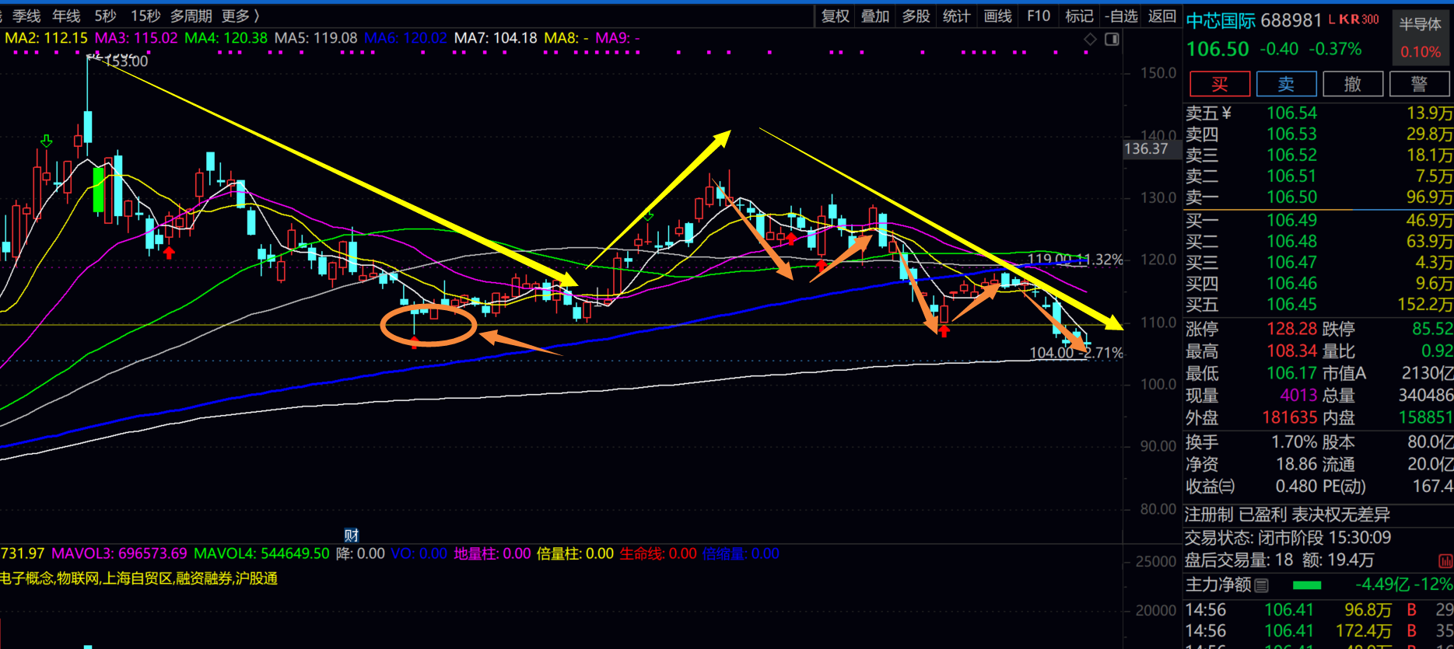Image resolution: width=1454 pixels, height=649 pixels.
Task: Open the 复权 adjustment menu
Action: (836, 16)
